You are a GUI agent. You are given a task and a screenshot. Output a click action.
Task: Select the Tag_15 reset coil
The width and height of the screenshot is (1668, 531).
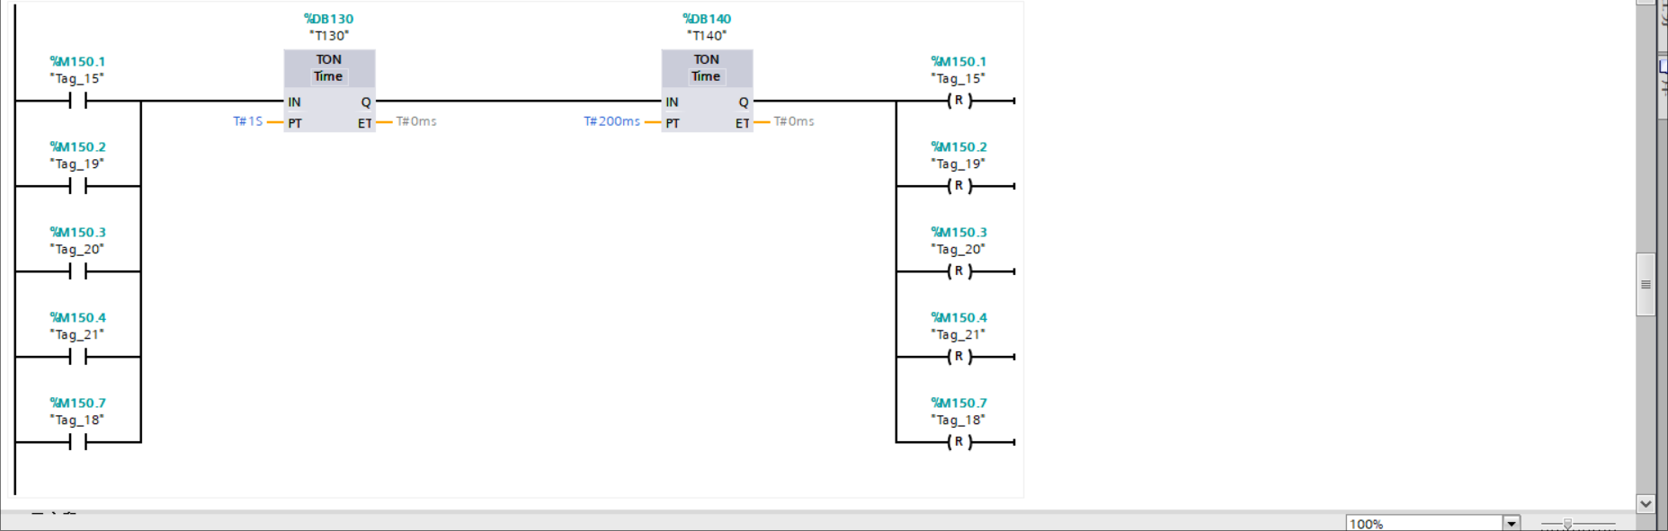pos(959,102)
